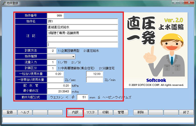Delete the record with 削除
Image resolution: width=196 pixels, height=126 pixels.
coord(141,112)
